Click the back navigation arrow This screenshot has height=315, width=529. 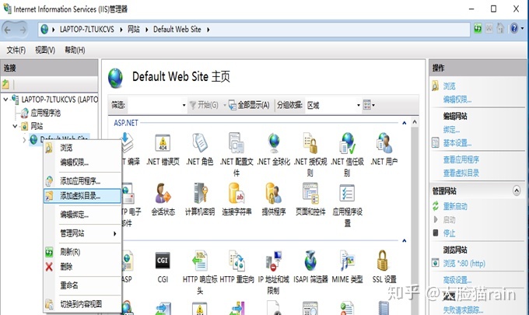8,30
